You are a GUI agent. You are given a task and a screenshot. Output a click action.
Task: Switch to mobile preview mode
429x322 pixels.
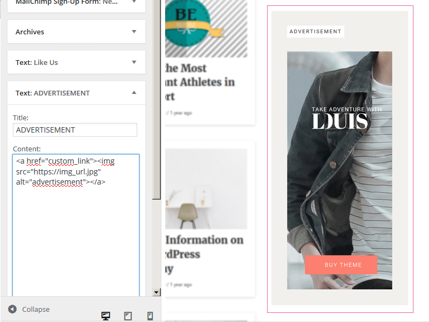(150, 316)
